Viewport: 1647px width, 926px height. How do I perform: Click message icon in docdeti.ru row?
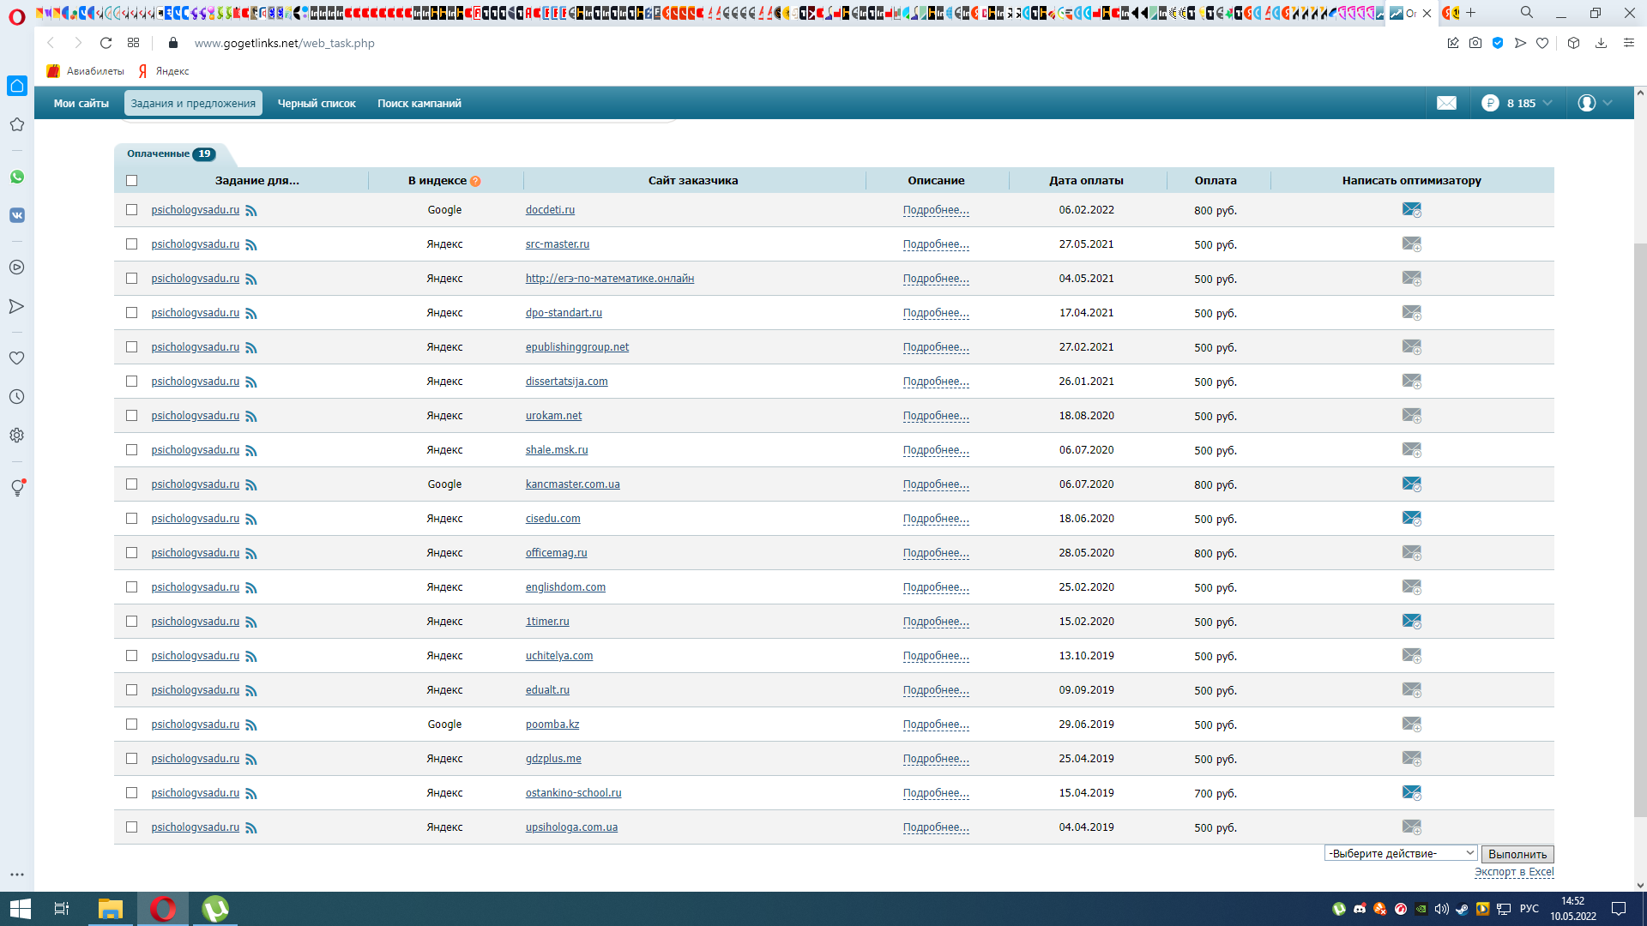(1411, 210)
